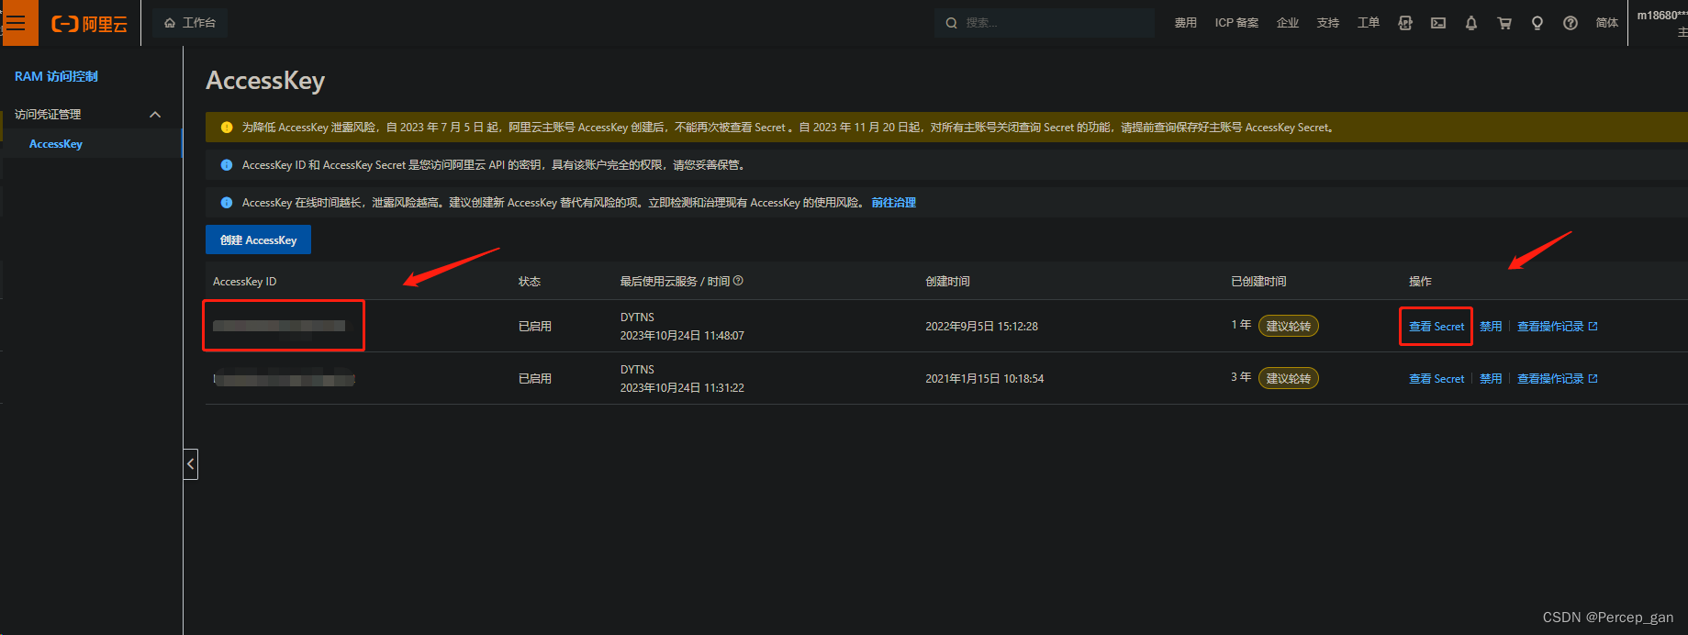Open the notifications bell
Screen dimensions: 1688x635
[1471, 23]
